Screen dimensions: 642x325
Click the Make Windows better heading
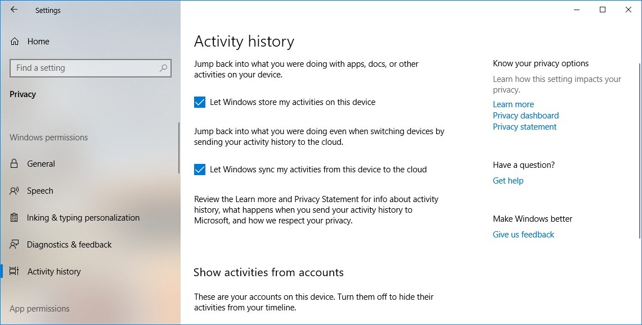tap(532, 219)
